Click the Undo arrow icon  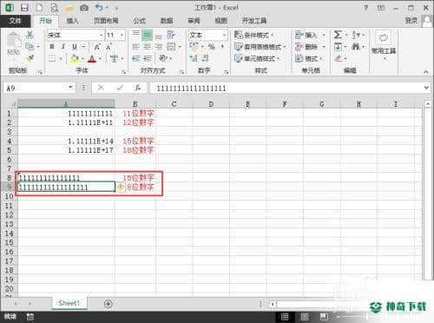[x=99, y=8]
